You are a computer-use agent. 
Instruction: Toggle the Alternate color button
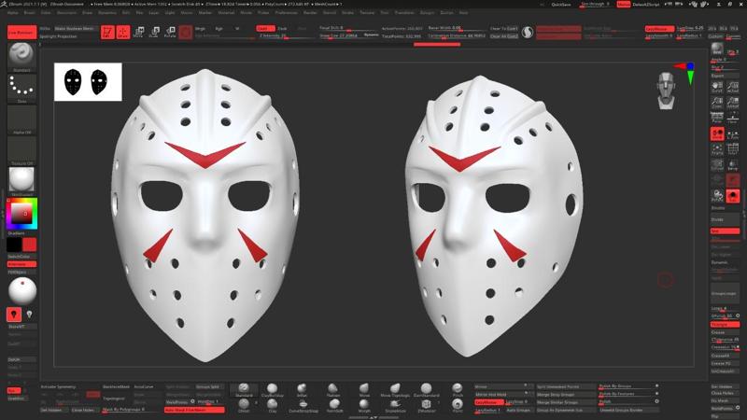point(21,264)
